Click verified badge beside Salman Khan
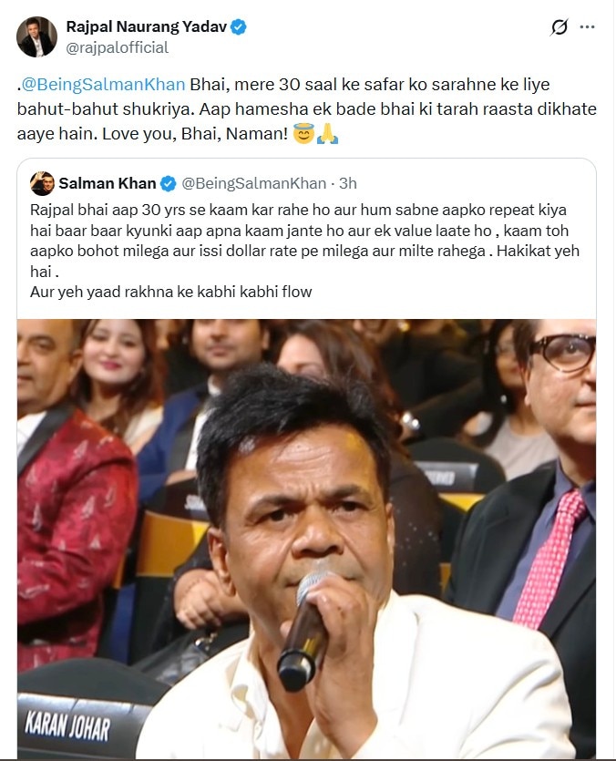This screenshot has width=616, height=761. 169,183
